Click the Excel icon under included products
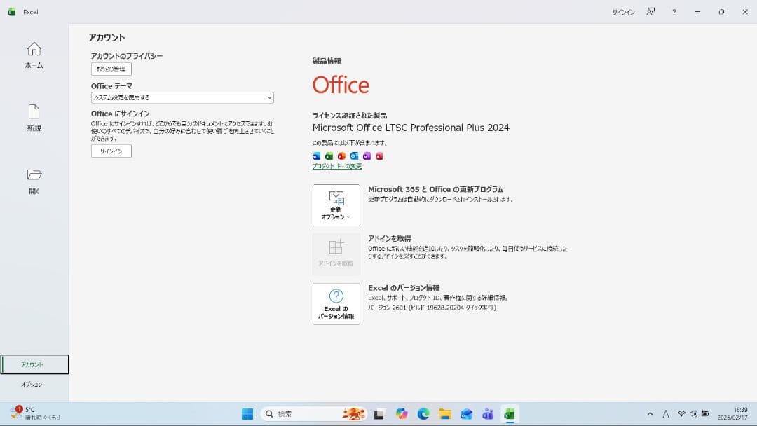 coord(329,156)
